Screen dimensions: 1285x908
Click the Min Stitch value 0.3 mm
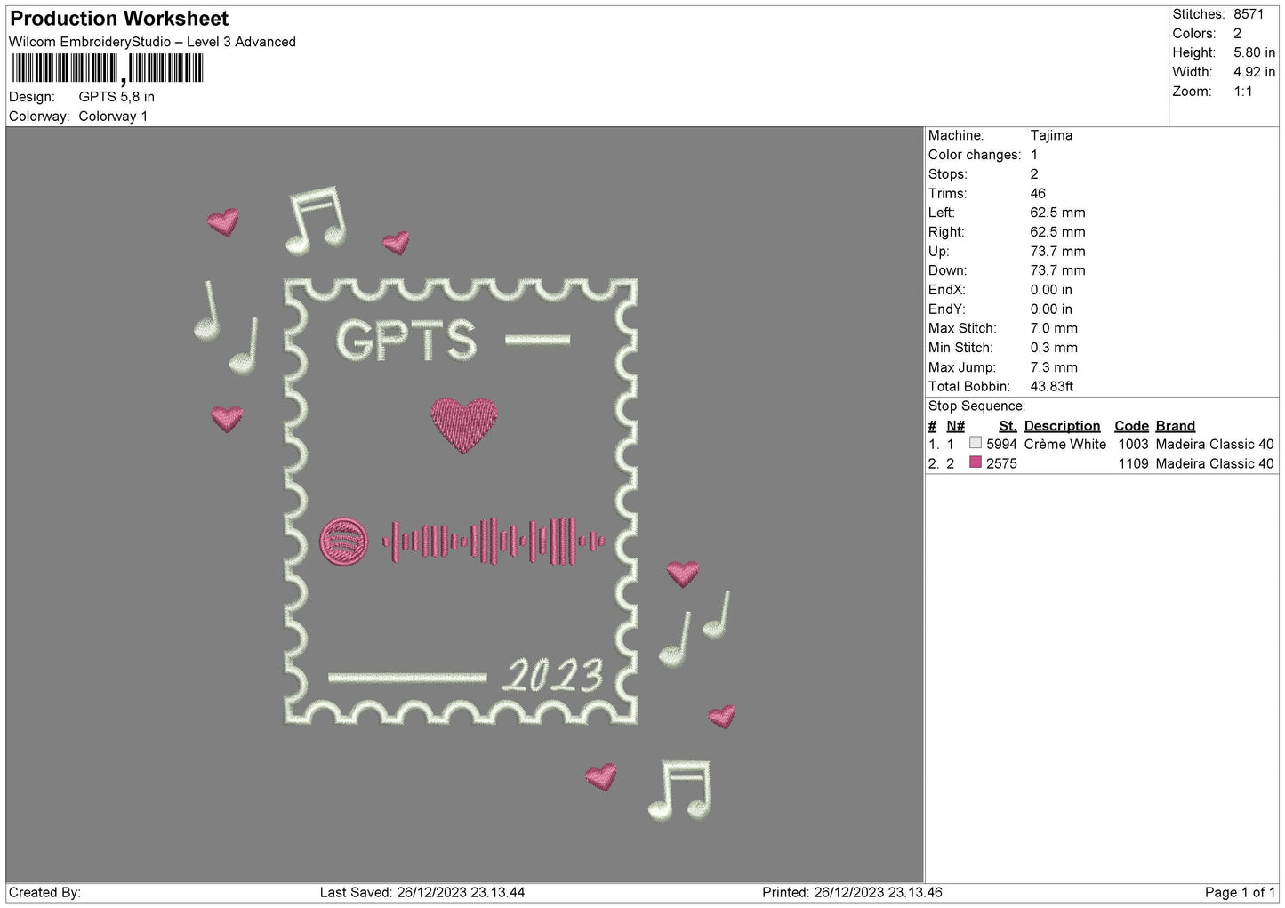coord(1054,348)
